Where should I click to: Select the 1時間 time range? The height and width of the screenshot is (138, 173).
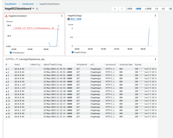[129, 9]
